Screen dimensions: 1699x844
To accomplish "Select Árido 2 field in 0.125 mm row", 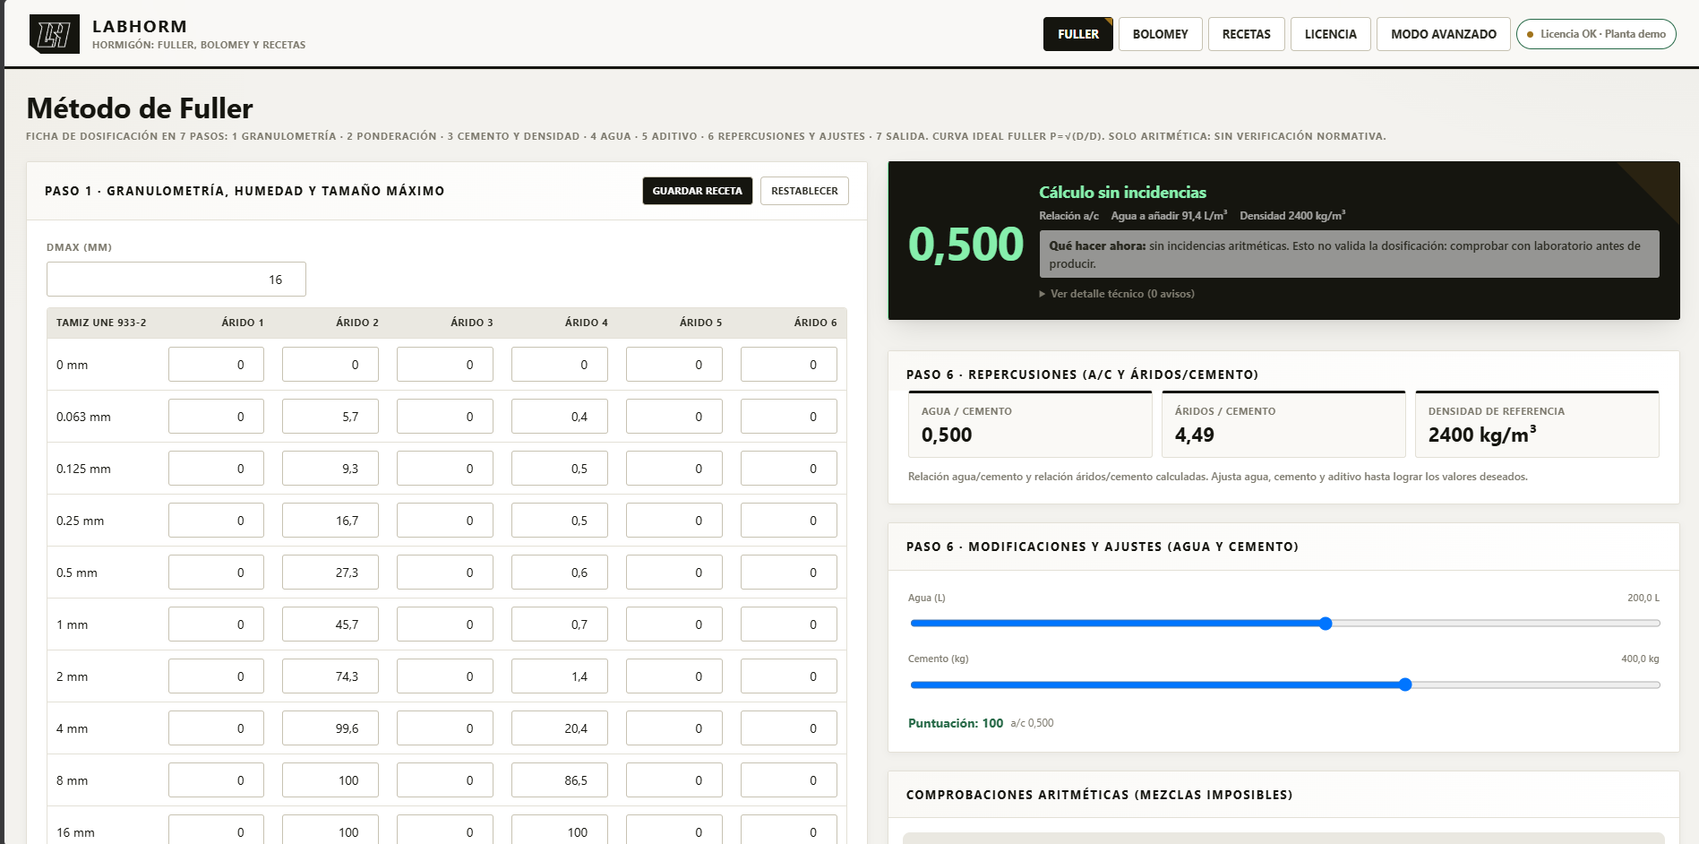I will coord(330,469).
